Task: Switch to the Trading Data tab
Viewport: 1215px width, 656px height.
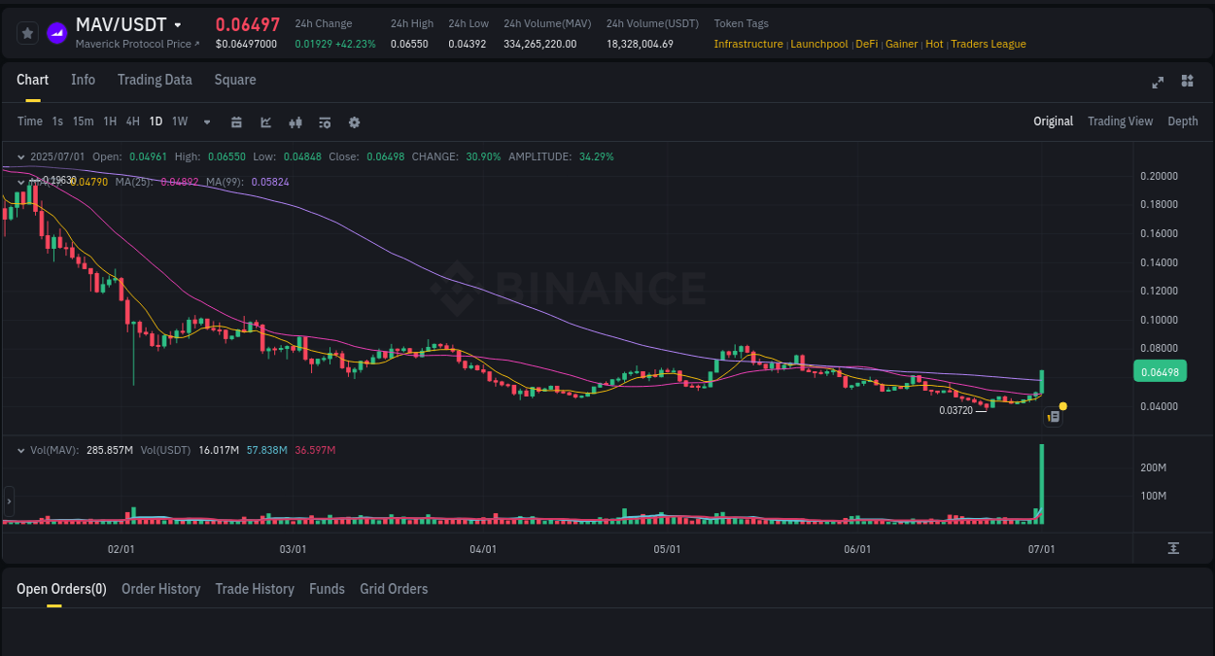Action: coord(155,80)
